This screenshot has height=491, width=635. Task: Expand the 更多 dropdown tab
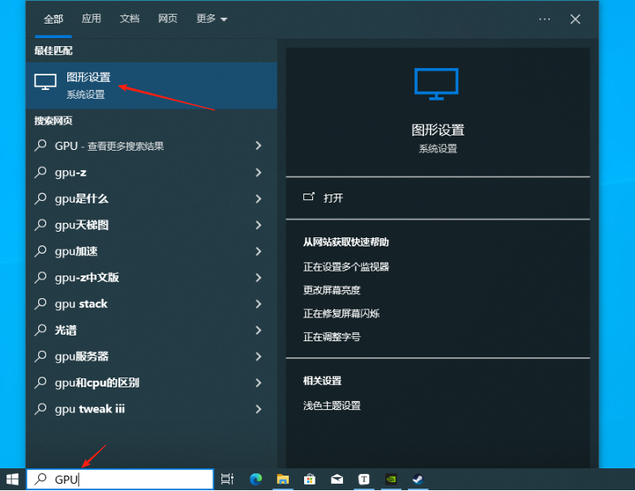[x=211, y=19]
